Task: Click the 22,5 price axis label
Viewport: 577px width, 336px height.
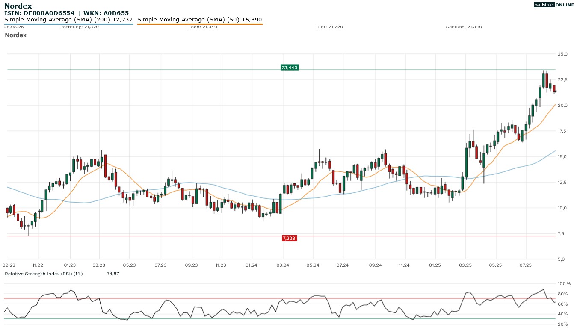Action: [x=562, y=80]
